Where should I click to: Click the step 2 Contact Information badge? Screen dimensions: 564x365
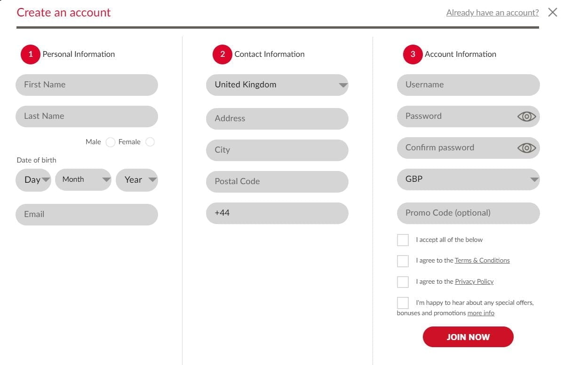click(x=222, y=54)
